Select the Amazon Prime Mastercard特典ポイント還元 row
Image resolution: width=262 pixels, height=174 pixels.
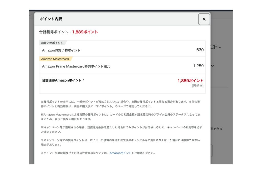point(76,66)
